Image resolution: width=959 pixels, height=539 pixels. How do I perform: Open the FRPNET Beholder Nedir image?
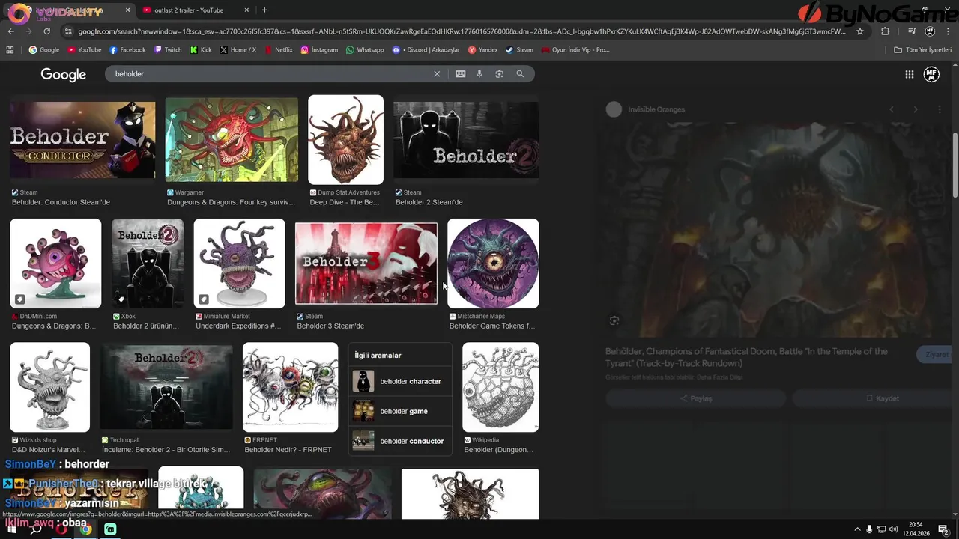[x=290, y=387]
